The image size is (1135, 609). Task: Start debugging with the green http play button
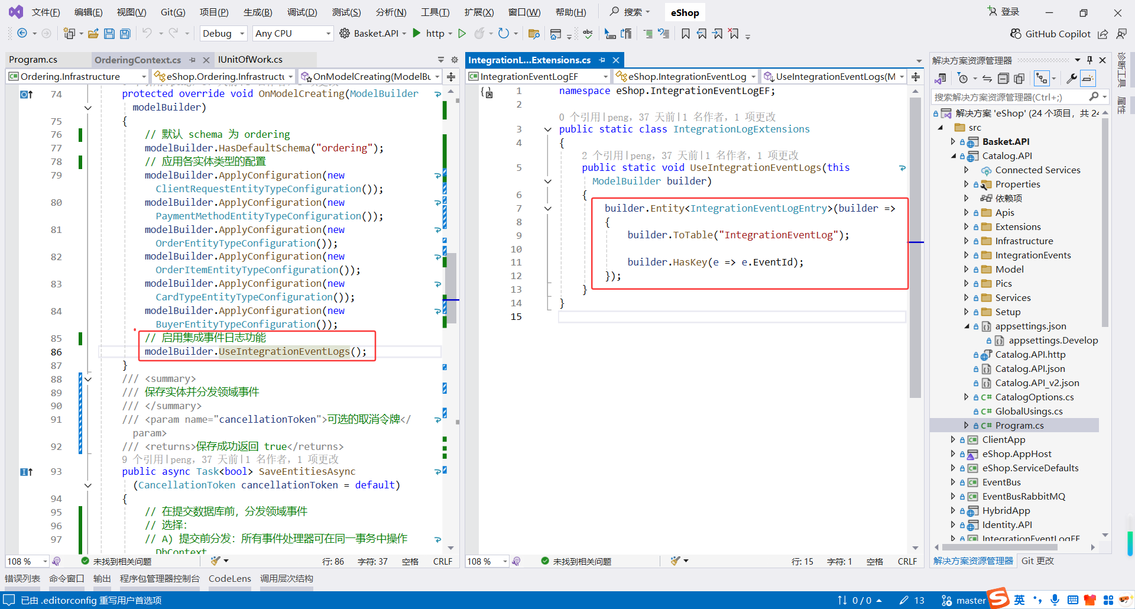point(417,33)
